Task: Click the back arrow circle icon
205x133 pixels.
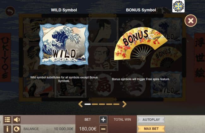Action: tap(10, 11)
